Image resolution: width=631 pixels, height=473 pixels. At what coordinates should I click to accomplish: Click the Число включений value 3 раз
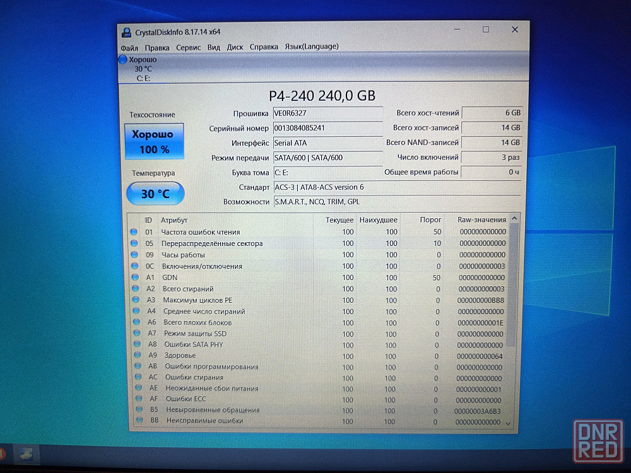click(x=492, y=157)
